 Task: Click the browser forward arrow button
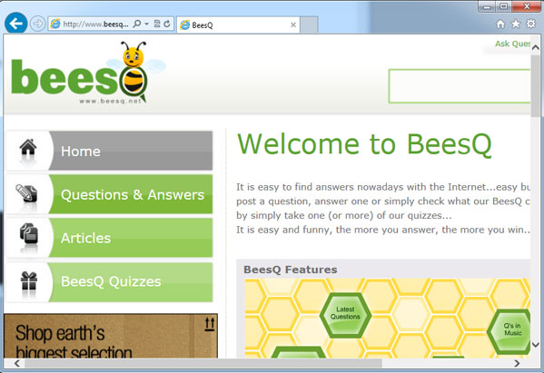[37, 24]
